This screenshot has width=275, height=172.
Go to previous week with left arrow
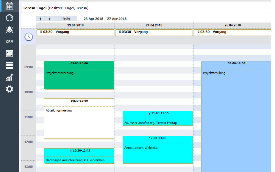40,19
